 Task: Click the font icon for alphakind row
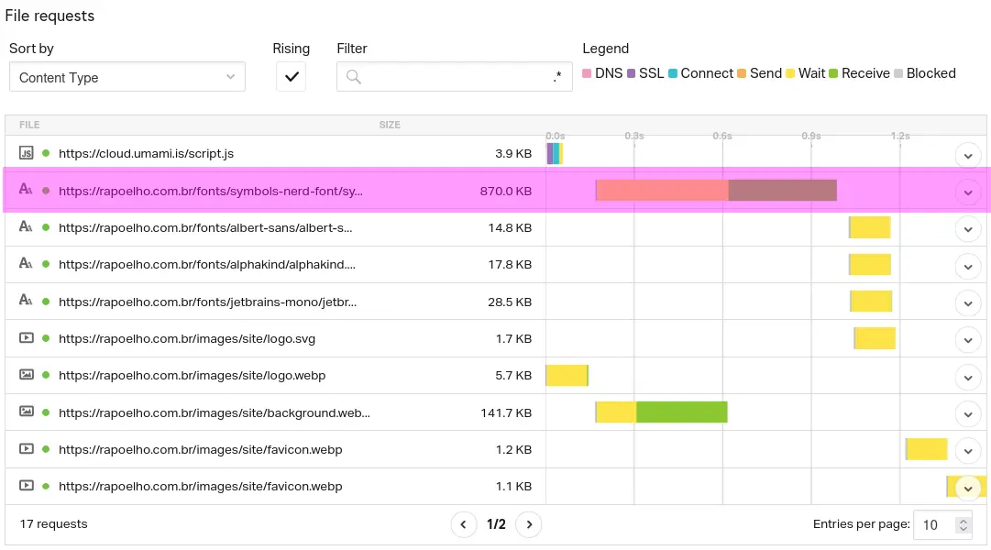(27, 264)
